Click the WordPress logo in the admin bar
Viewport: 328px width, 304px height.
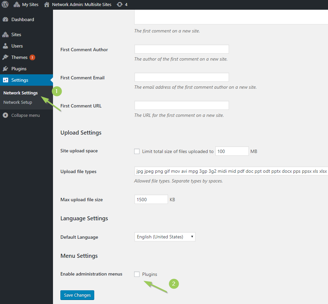pos(5,5)
